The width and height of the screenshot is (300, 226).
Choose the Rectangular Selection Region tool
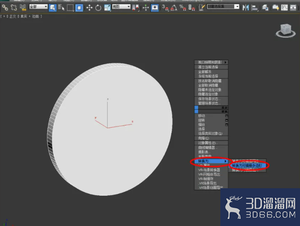point(70,7)
